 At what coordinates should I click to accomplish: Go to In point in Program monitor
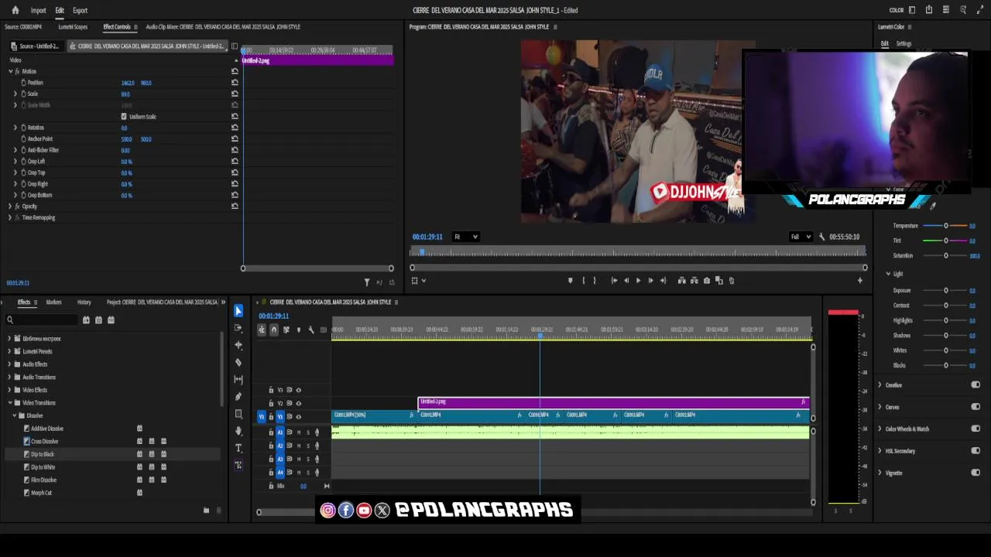point(614,281)
